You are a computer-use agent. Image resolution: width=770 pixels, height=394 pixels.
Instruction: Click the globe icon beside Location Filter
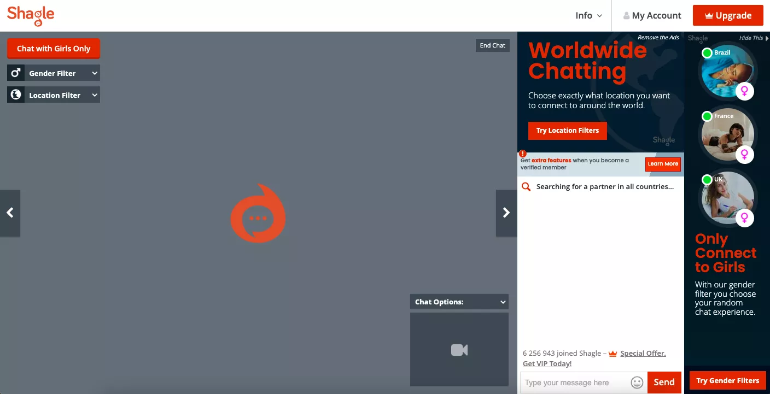pos(16,95)
